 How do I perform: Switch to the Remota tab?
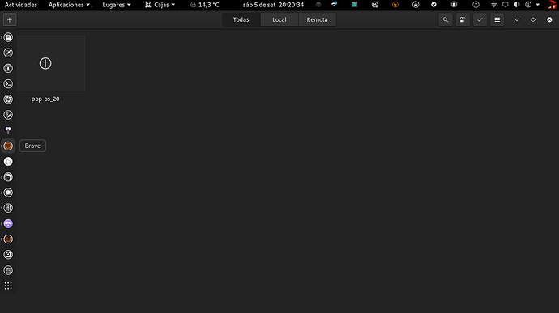[317, 19]
